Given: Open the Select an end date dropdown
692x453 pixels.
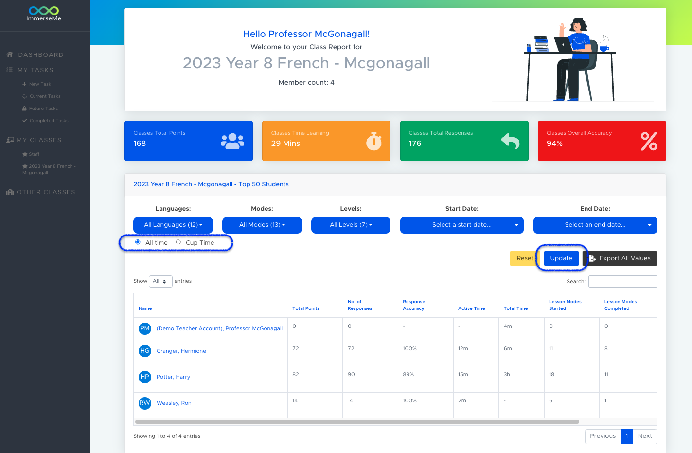Looking at the screenshot, I should click(595, 225).
